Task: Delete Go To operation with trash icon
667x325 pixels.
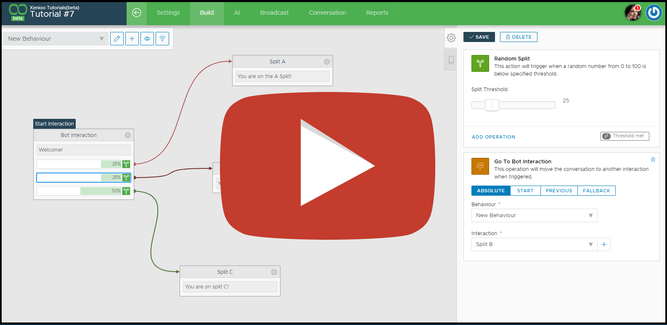Action: 653,160
